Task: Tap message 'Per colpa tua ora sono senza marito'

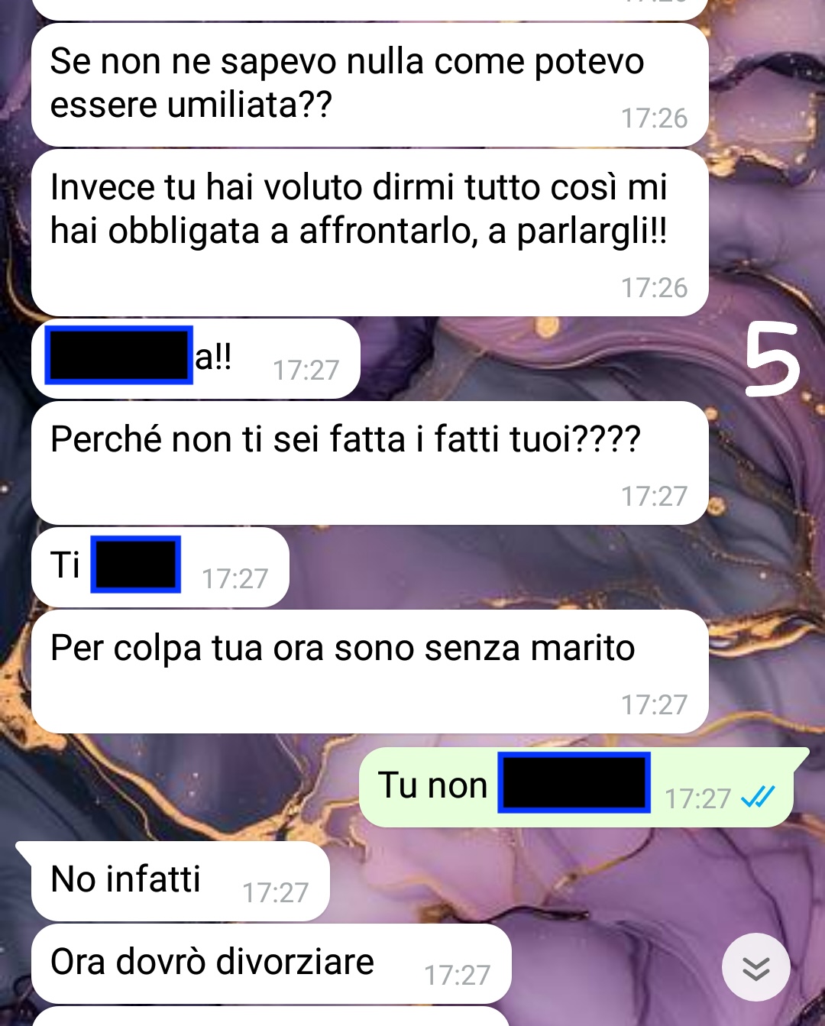Action: (370, 672)
